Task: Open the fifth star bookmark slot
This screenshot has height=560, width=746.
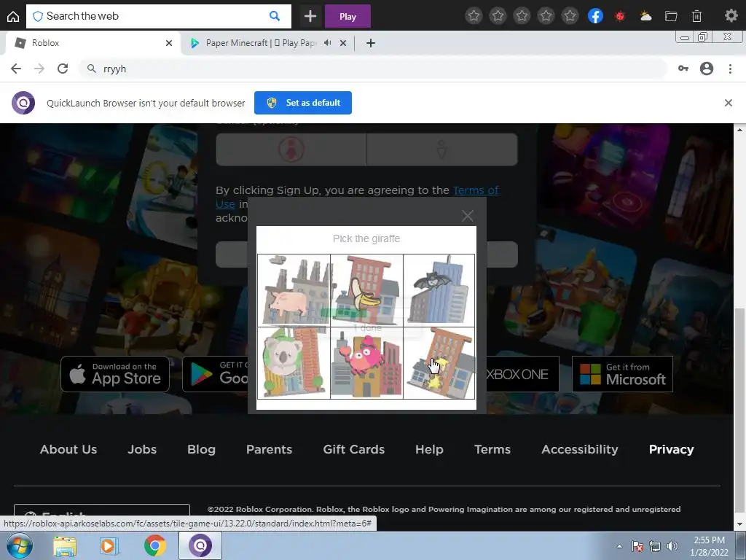Action: coord(570,16)
